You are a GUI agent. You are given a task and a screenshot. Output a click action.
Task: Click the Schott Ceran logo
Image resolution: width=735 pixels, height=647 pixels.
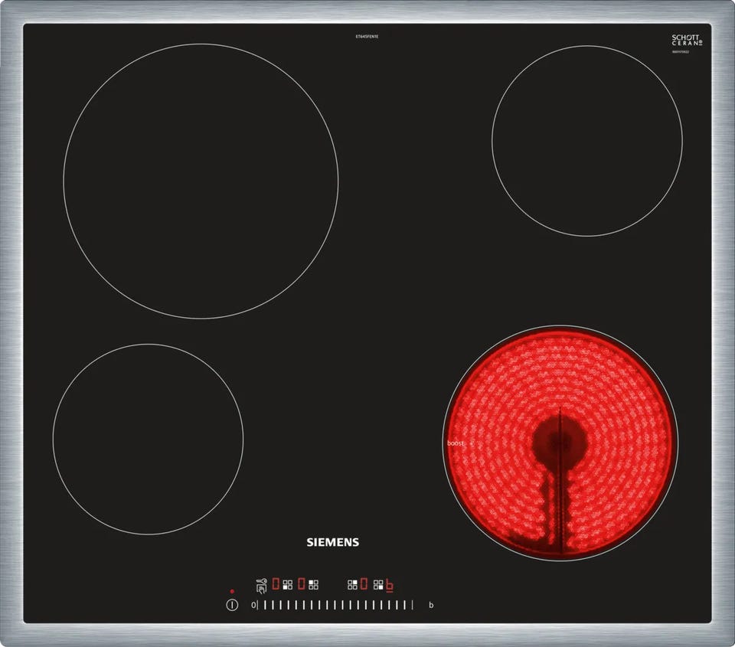[685, 41]
